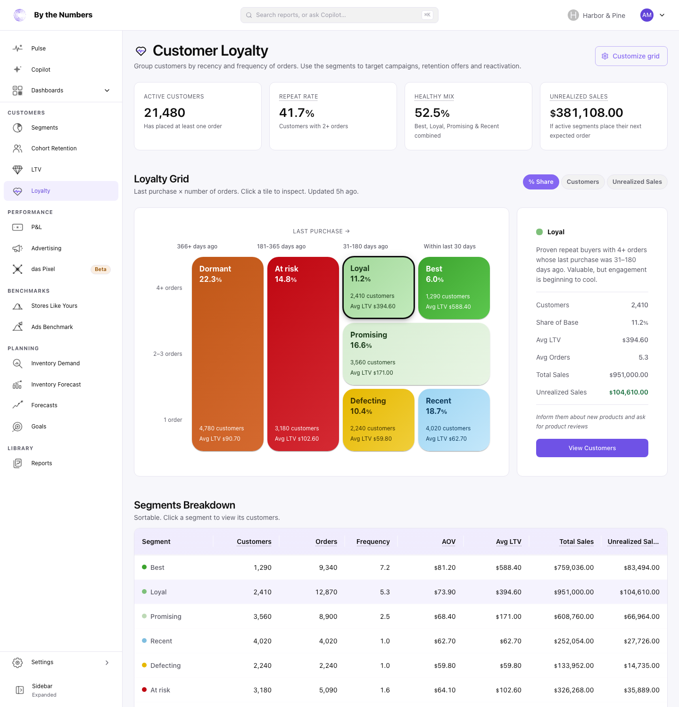Click the Goals target icon

pyautogui.click(x=17, y=427)
